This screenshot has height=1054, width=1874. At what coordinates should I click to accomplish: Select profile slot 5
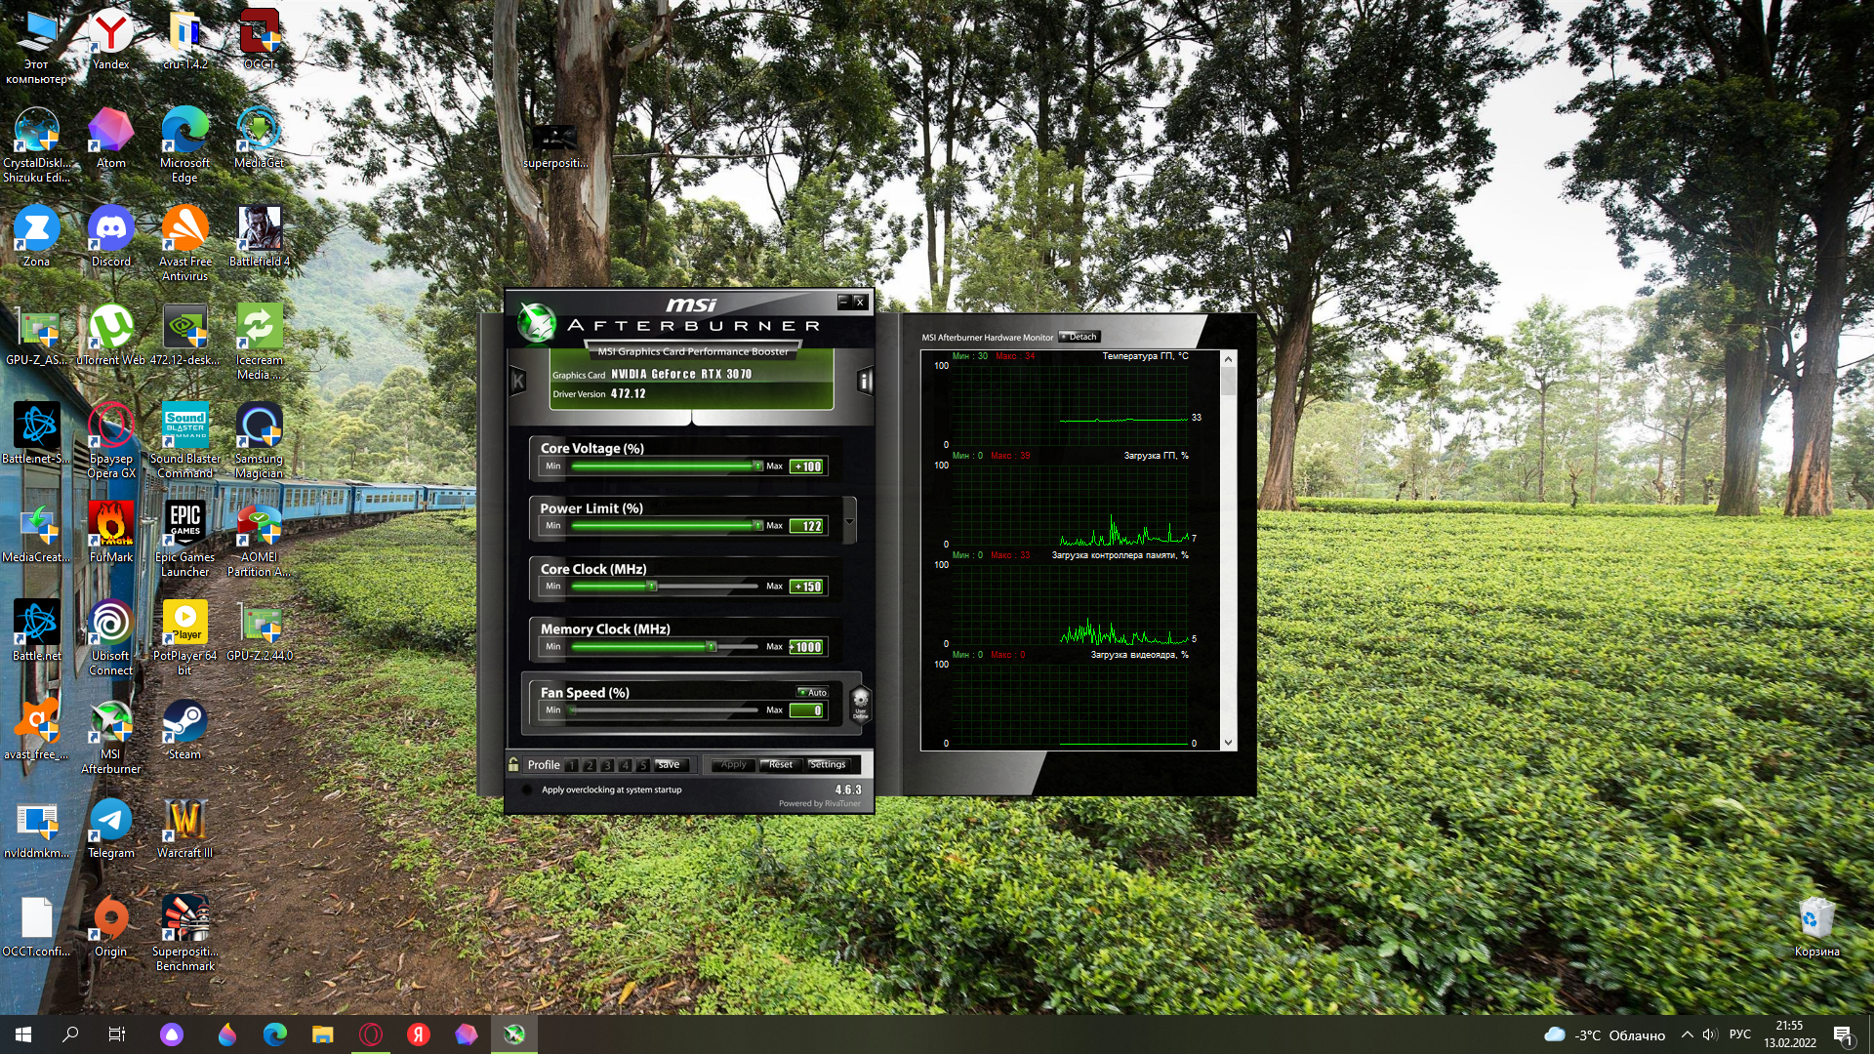click(642, 765)
